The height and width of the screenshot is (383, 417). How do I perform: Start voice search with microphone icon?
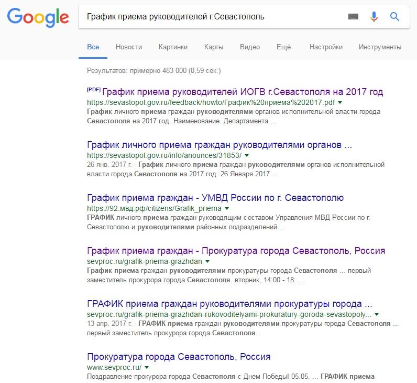pos(374,17)
